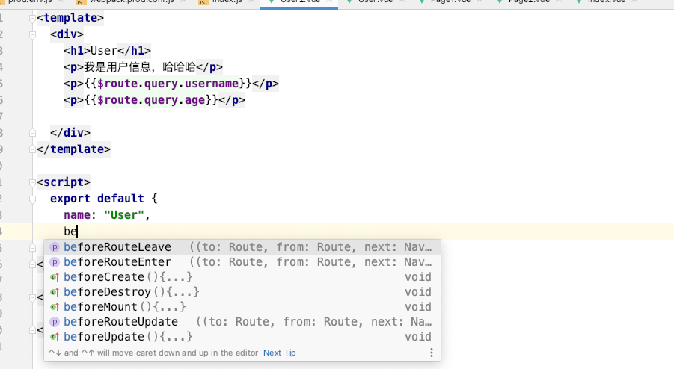Choose beforeRouteEnter from the suggestions
The width and height of the screenshot is (674, 369).
242,262
